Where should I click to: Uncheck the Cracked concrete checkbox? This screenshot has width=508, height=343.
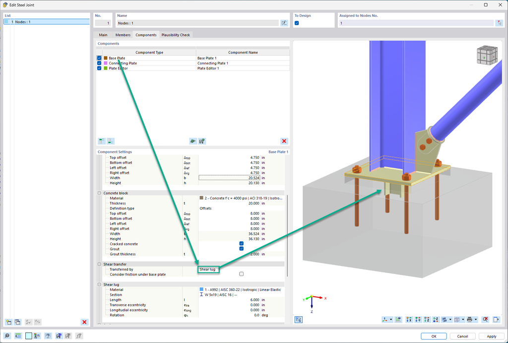[242, 243]
